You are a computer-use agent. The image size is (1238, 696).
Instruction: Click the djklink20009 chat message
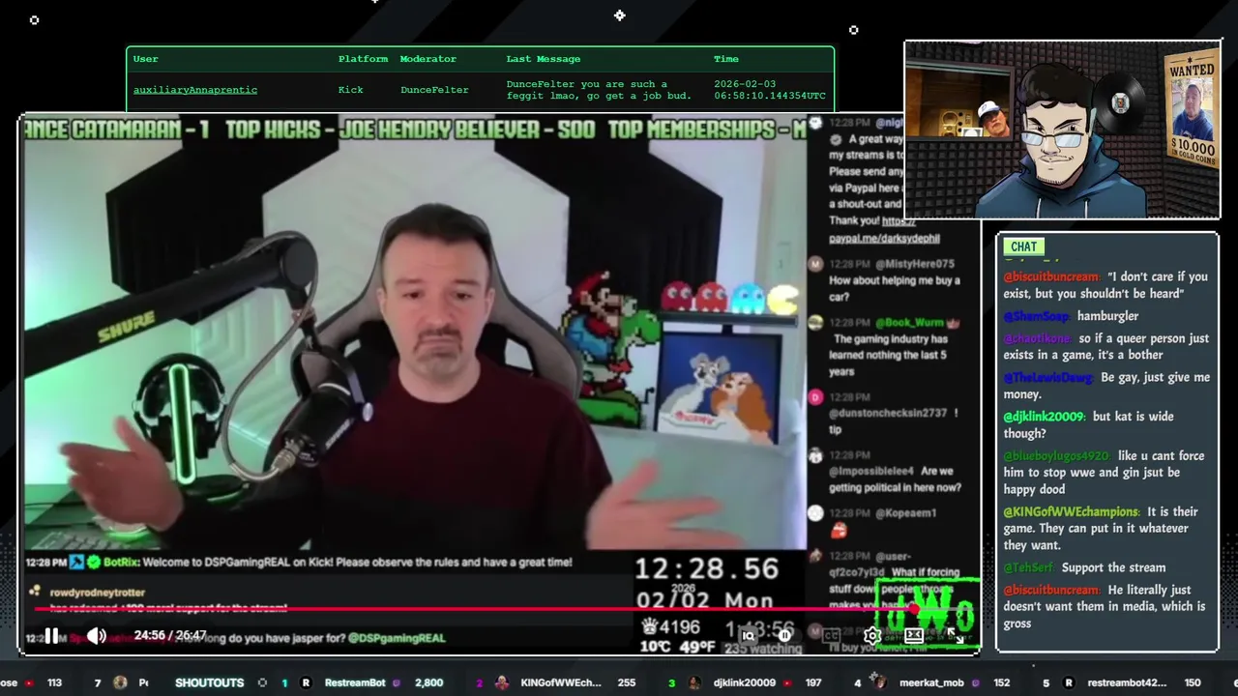pyautogui.click(x=1088, y=425)
